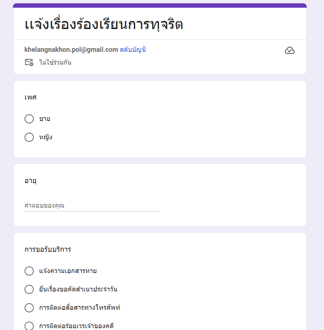The image size is (324, 330).
Task: Pick the การติดต่อสื่อสารทางโทรศัพท์ radio option
Action: (29, 308)
